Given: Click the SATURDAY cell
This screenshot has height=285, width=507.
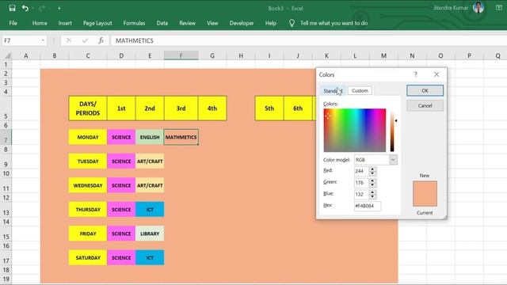Looking at the screenshot, I should pyautogui.click(x=88, y=257).
